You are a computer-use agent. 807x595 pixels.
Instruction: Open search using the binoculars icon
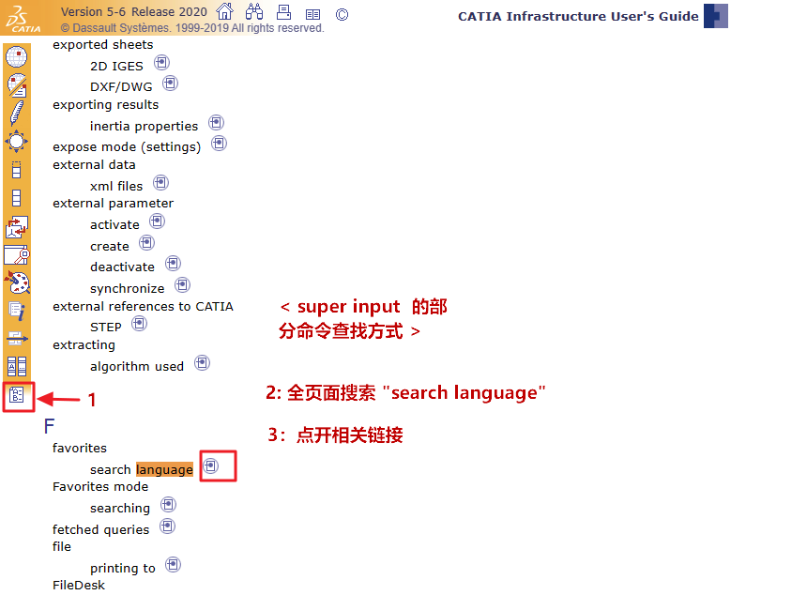[253, 12]
